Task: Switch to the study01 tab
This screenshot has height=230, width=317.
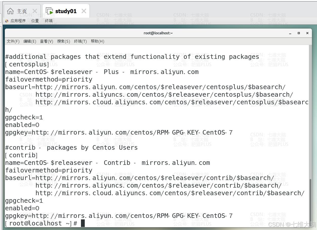Action: coord(66,11)
